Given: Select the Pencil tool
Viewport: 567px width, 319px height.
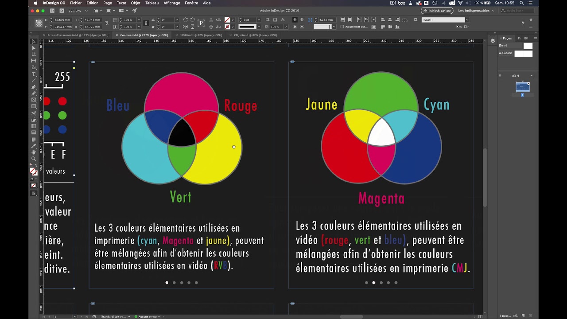Looking at the screenshot, I should tap(34, 93).
